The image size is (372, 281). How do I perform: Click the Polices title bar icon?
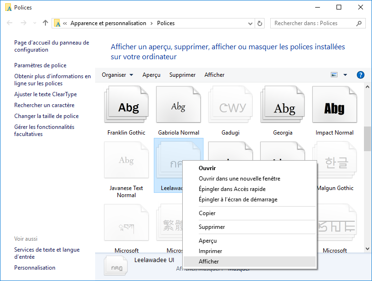9,8
